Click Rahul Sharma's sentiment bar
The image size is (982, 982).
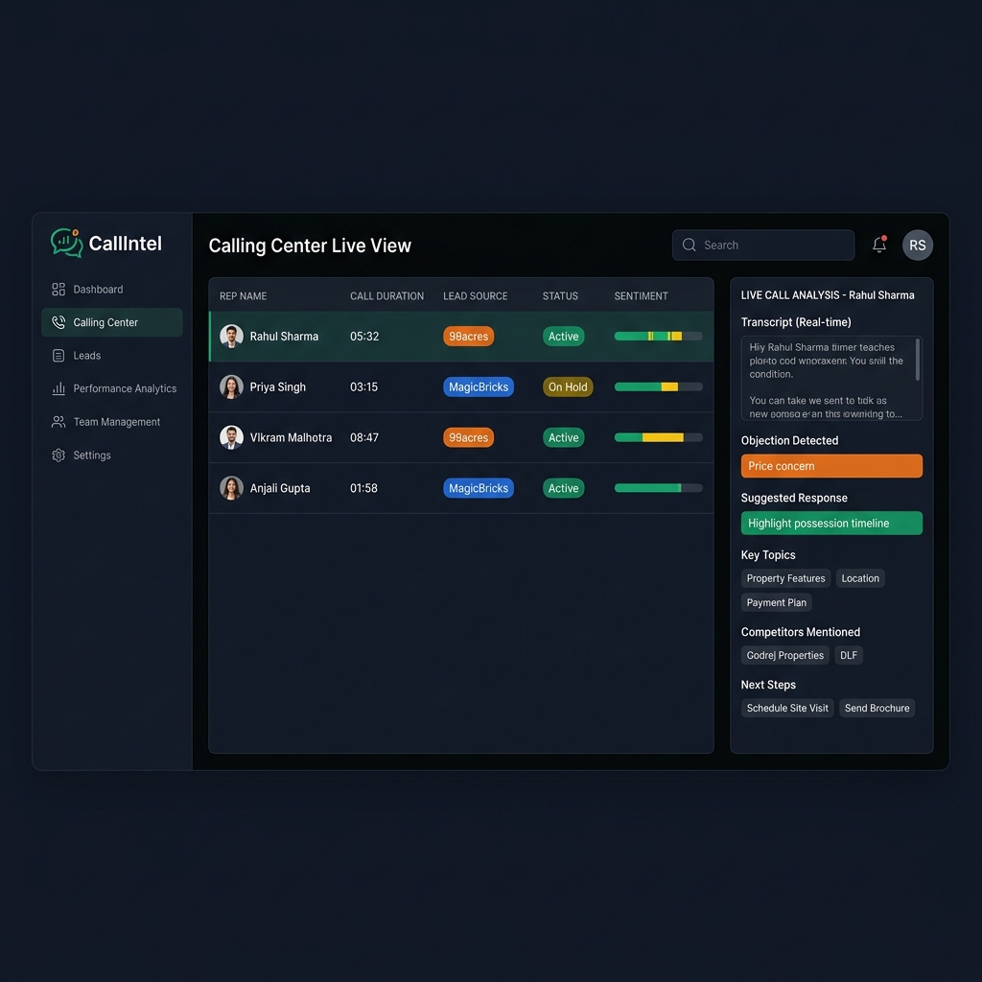(658, 337)
